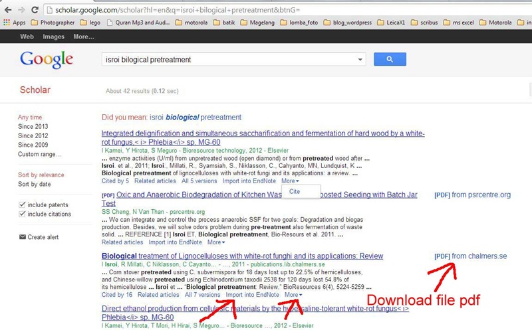
Task: Click the browser back arrow
Action: [8, 10]
